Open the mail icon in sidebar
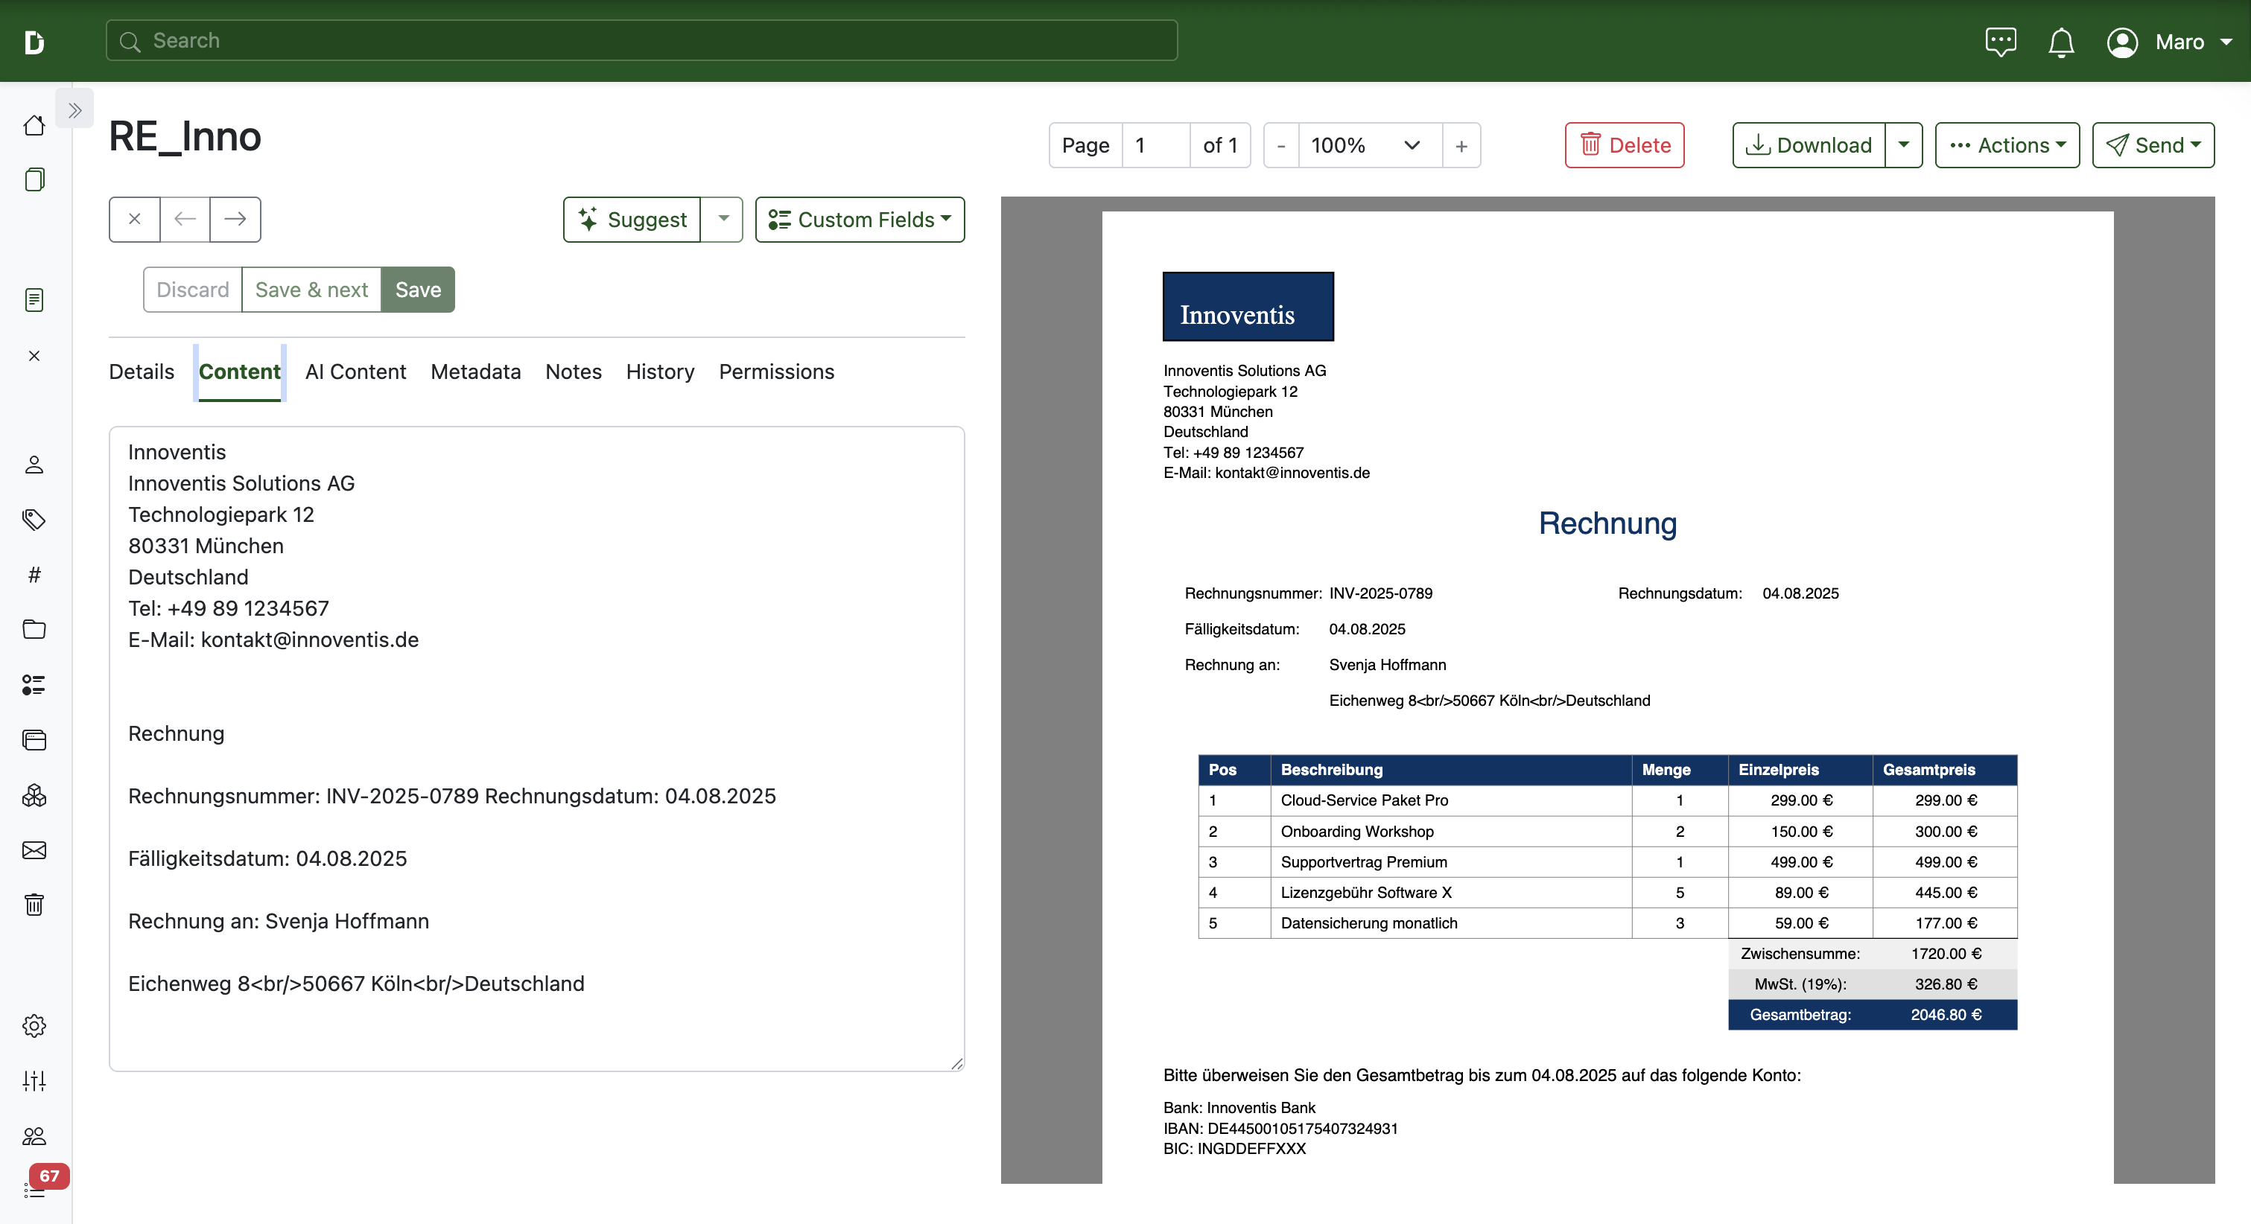Screen dimensions: 2251x1224 click(x=34, y=850)
